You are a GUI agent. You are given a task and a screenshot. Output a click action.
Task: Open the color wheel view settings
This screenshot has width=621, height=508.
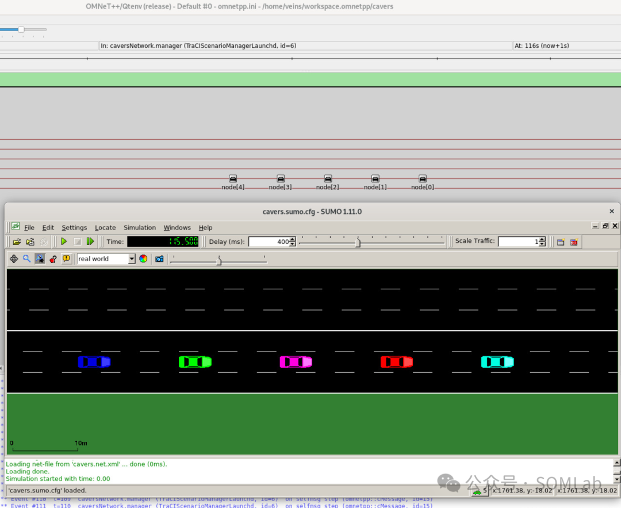coord(143,259)
